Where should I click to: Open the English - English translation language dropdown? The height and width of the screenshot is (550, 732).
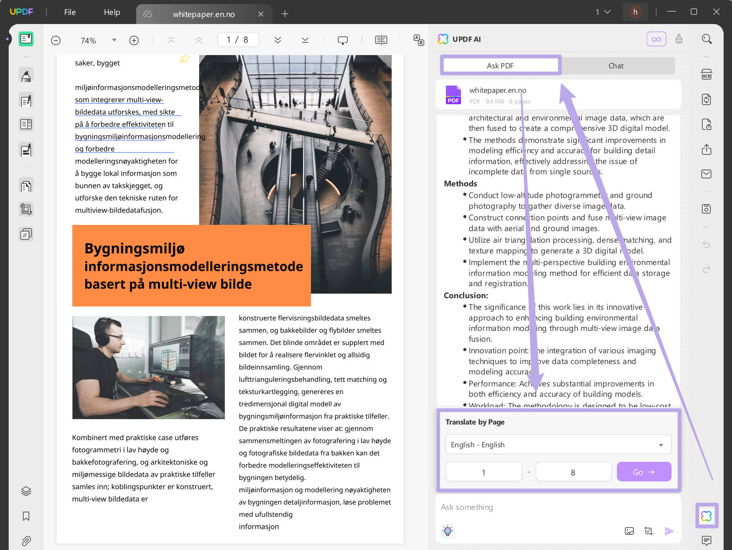(x=558, y=444)
